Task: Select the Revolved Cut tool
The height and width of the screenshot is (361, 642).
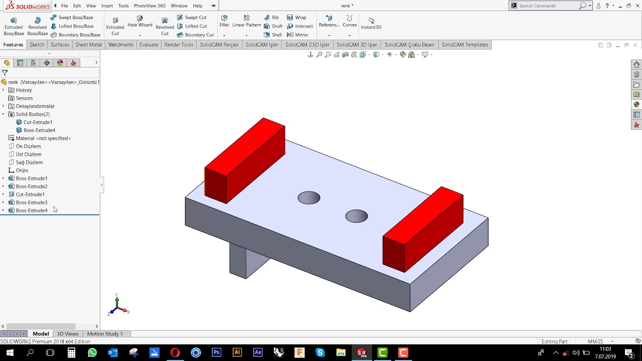Action: [x=165, y=26]
